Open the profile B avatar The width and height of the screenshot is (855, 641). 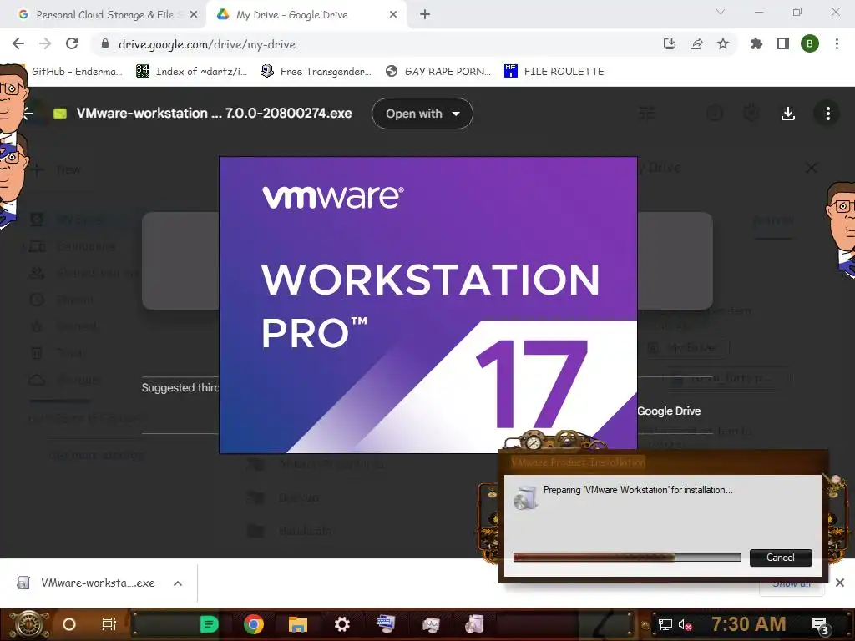click(810, 43)
